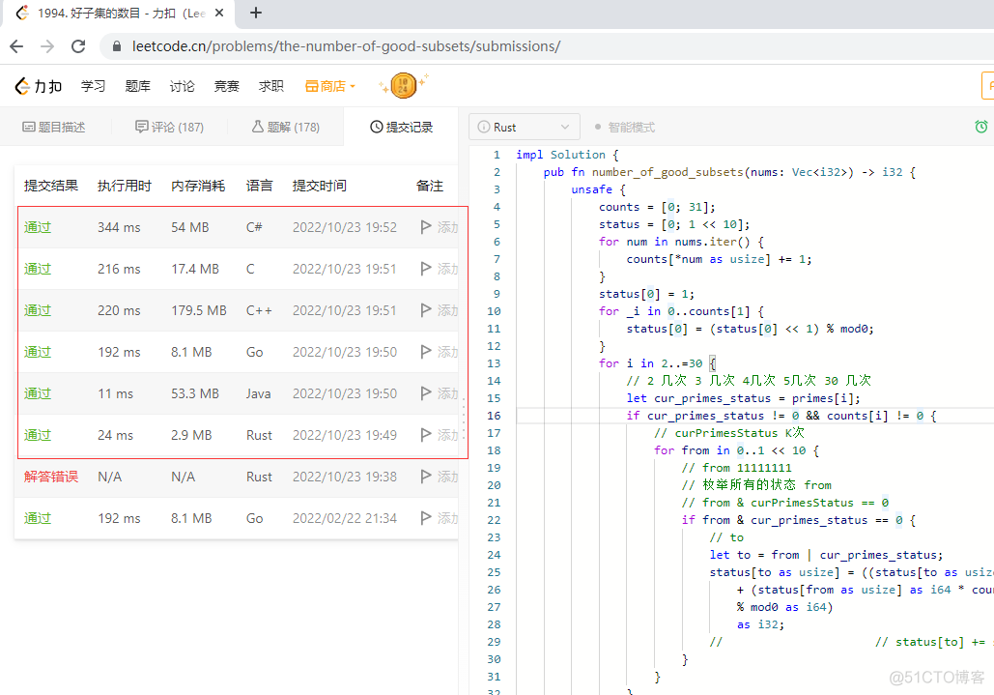Click the panel resize handle dots
Screen dimensions: 994x695
(x=464, y=419)
